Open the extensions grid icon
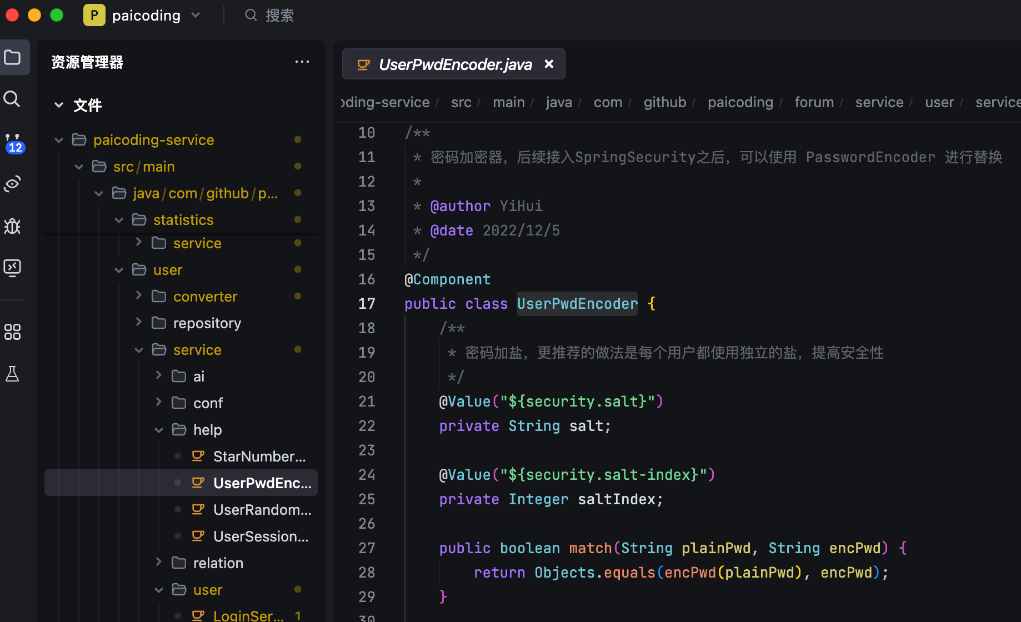This screenshot has width=1021, height=622. pos(12,332)
